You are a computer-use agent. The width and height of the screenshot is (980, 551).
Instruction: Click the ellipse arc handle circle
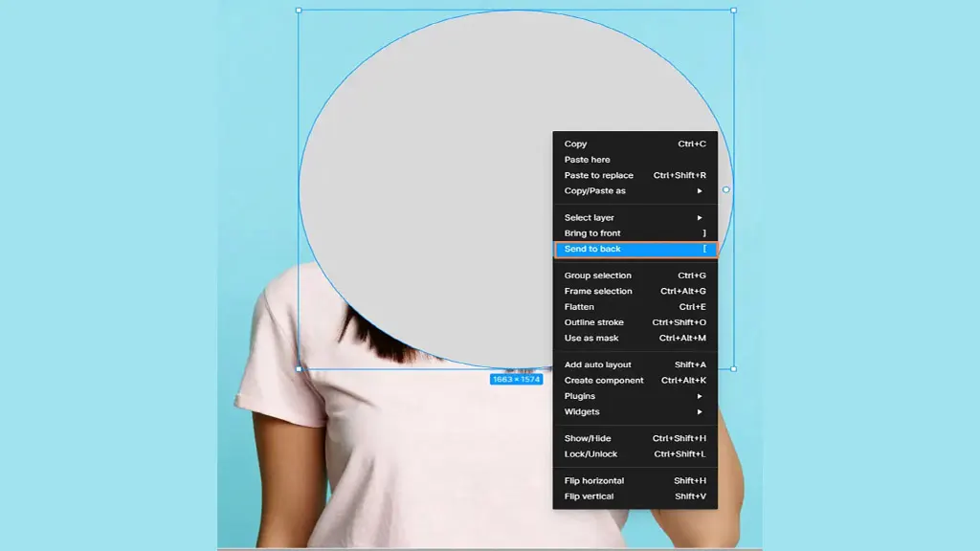click(725, 189)
